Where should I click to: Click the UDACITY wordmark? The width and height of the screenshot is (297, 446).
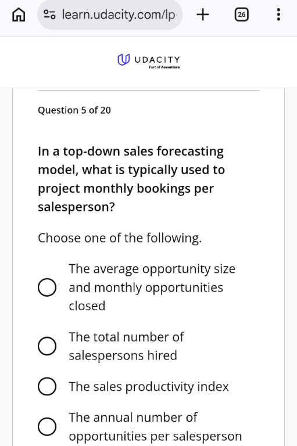pyautogui.click(x=157, y=60)
